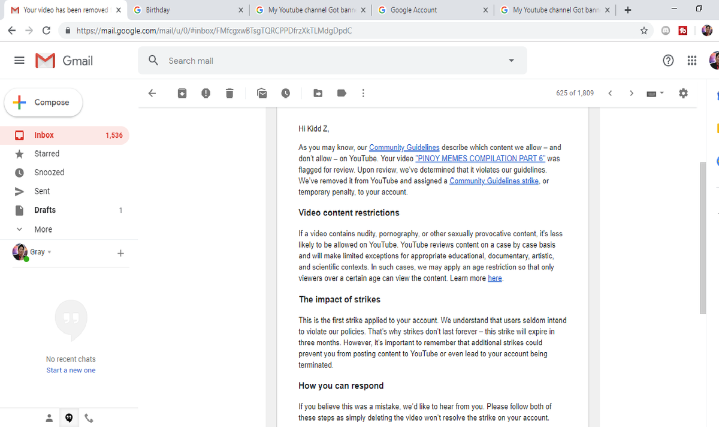The image size is (719, 427).
Task: Open the Sent folder
Action: pyautogui.click(x=64, y=191)
